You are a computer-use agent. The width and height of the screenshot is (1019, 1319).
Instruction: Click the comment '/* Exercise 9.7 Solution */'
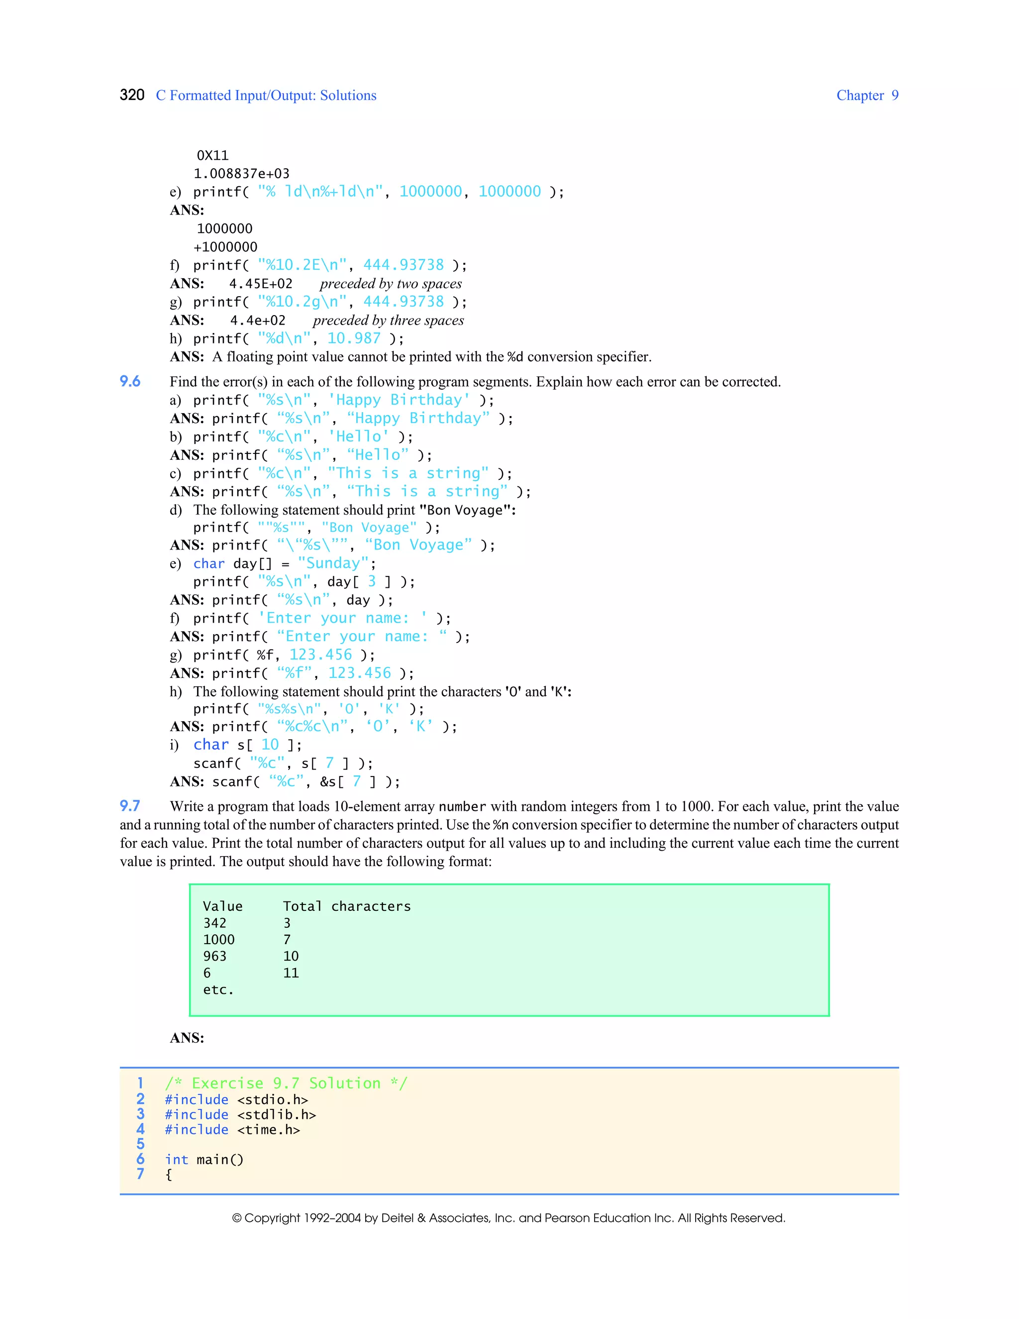click(286, 1084)
